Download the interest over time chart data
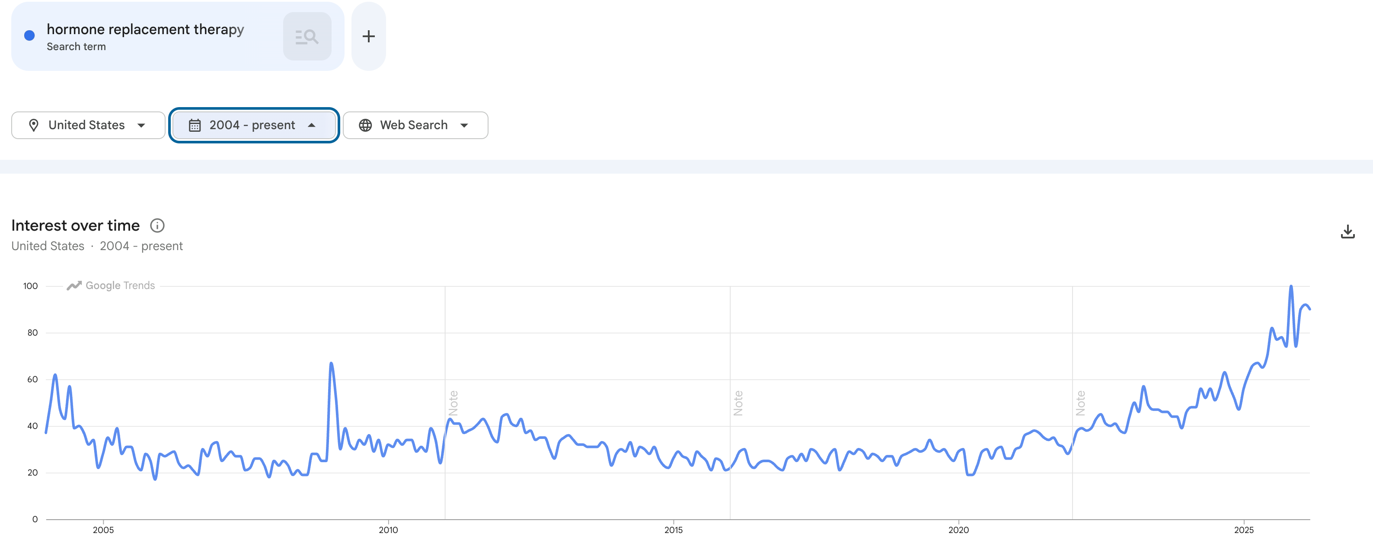This screenshot has width=1373, height=546. pos(1347,232)
